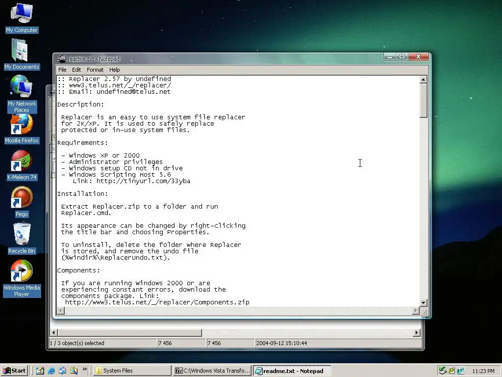The width and height of the screenshot is (502, 377).
Task: Click the Start button
Action: click(14, 371)
